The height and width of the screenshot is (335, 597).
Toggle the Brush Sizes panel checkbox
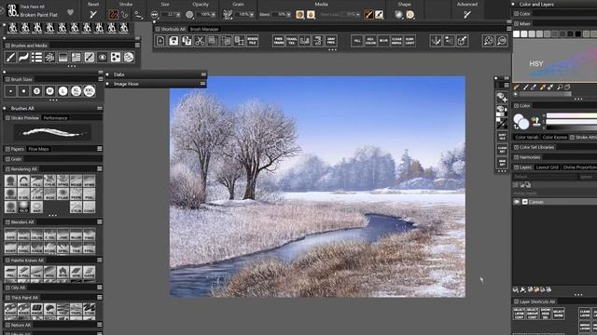7,79
